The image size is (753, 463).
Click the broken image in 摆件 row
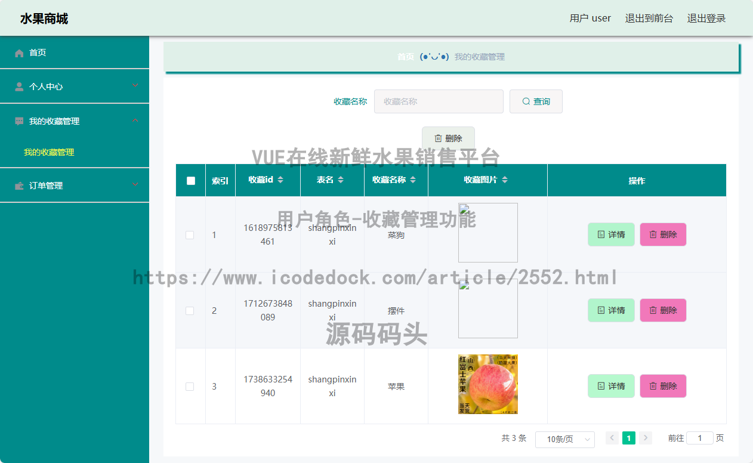488,308
